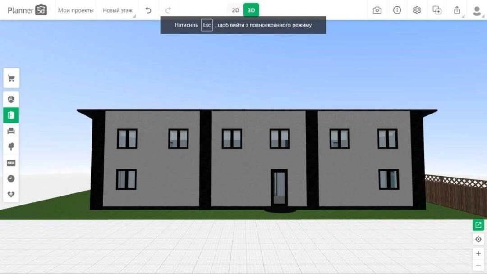Open the share export menu
Screen dimensions: 487x274
point(457,10)
